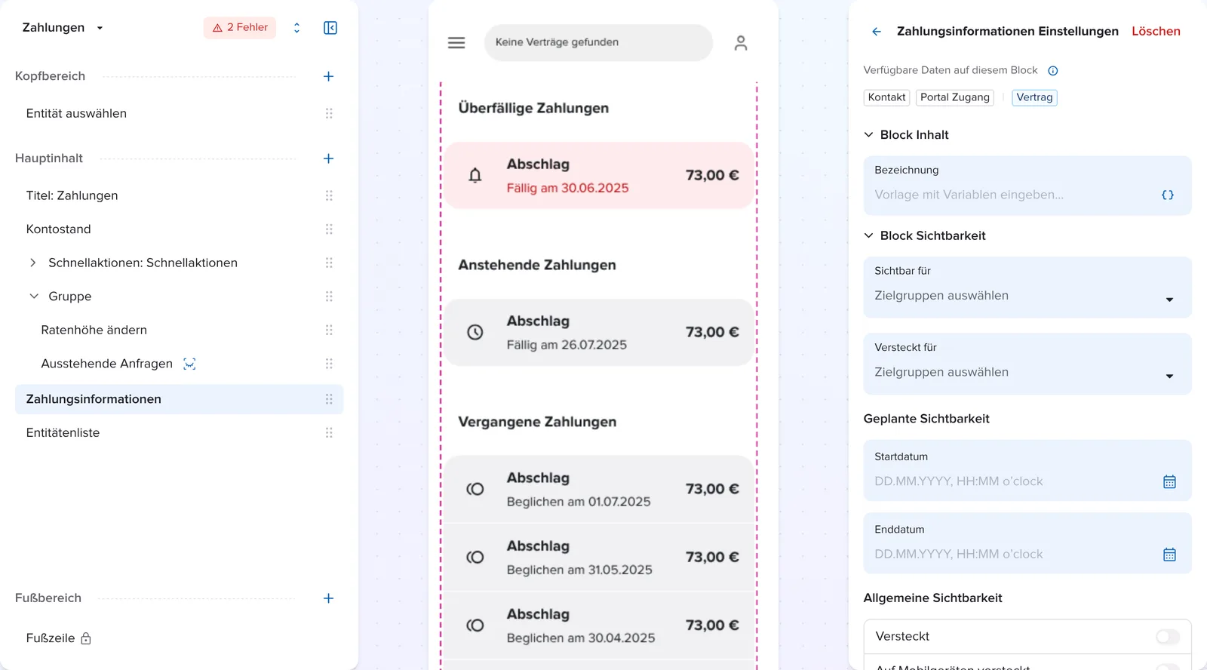Expand Schnellaktionen tree item
1207x670 pixels.
click(x=32, y=263)
